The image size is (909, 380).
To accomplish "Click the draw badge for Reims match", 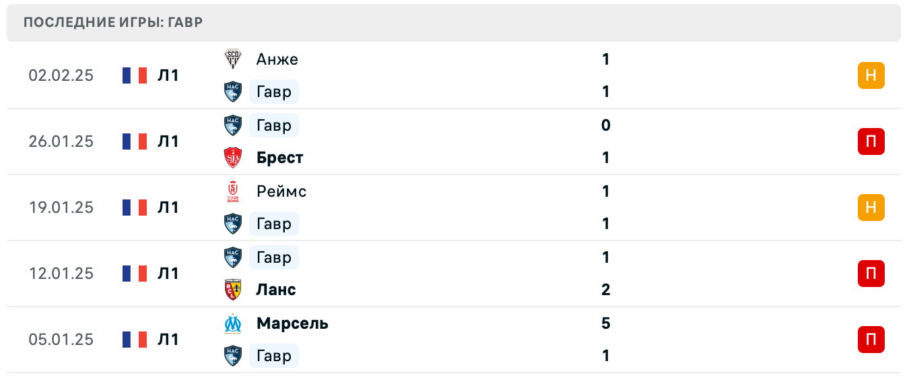I will click(871, 208).
